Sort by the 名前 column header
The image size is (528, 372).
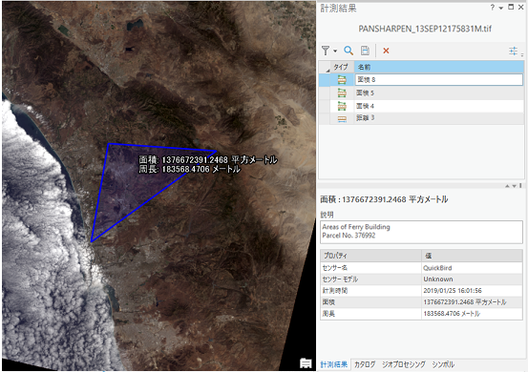click(x=439, y=67)
